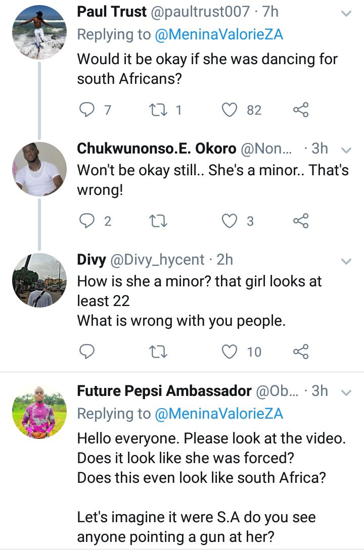The image size is (364, 552).
Task: Expand options chevron on Chukwunonso's tweet
Action: 346,150
